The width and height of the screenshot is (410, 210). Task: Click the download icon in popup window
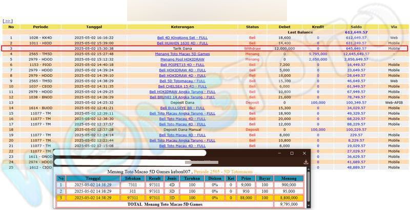[x=305, y=162]
